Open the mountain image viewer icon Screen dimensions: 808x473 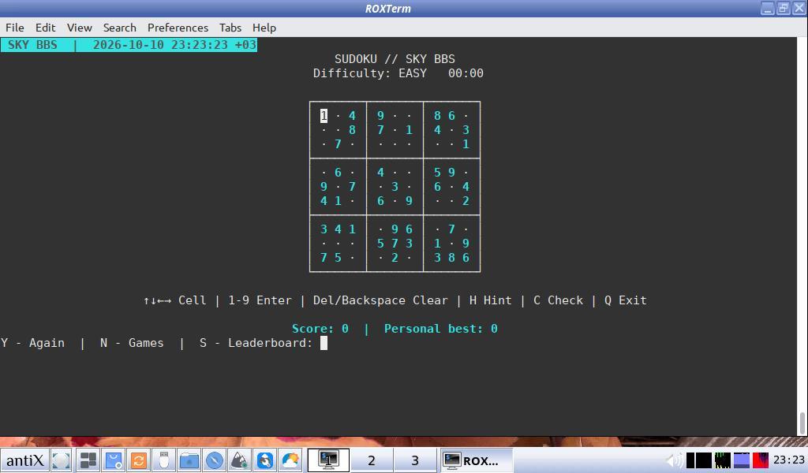click(x=240, y=460)
